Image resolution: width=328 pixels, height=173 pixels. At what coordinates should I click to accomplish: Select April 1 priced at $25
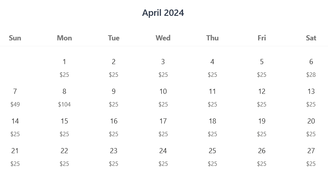[x=64, y=67]
